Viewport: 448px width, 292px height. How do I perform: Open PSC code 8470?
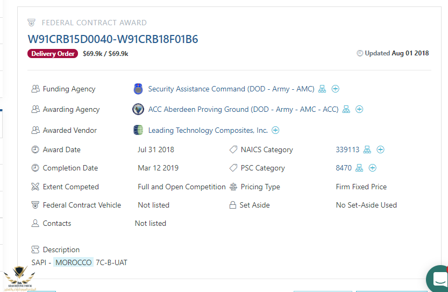tap(344, 168)
